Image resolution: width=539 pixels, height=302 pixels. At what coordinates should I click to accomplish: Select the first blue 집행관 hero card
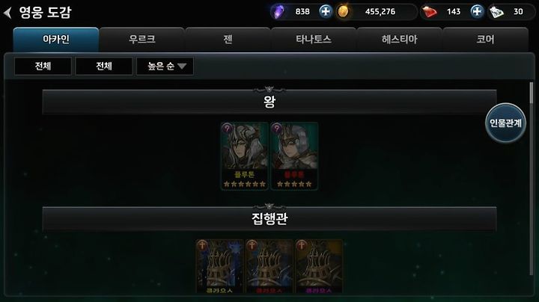click(x=219, y=267)
